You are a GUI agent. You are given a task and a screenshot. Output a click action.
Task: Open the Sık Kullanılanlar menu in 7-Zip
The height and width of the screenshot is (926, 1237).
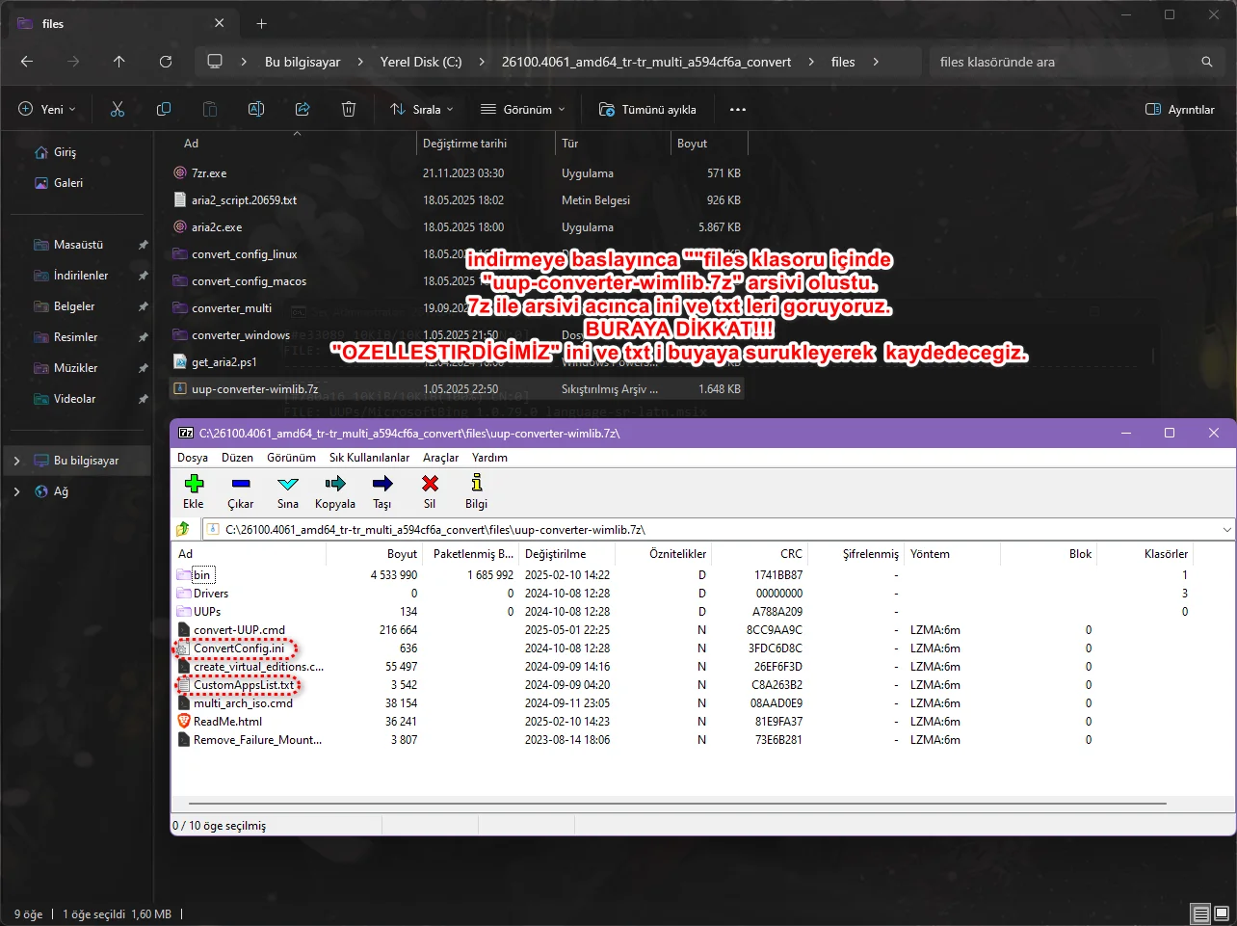pyautogui.click(x=369, y=458)
